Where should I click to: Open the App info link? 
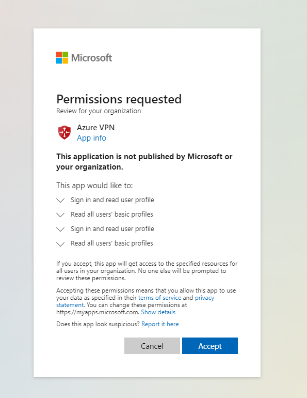click(x=91, y=138)
